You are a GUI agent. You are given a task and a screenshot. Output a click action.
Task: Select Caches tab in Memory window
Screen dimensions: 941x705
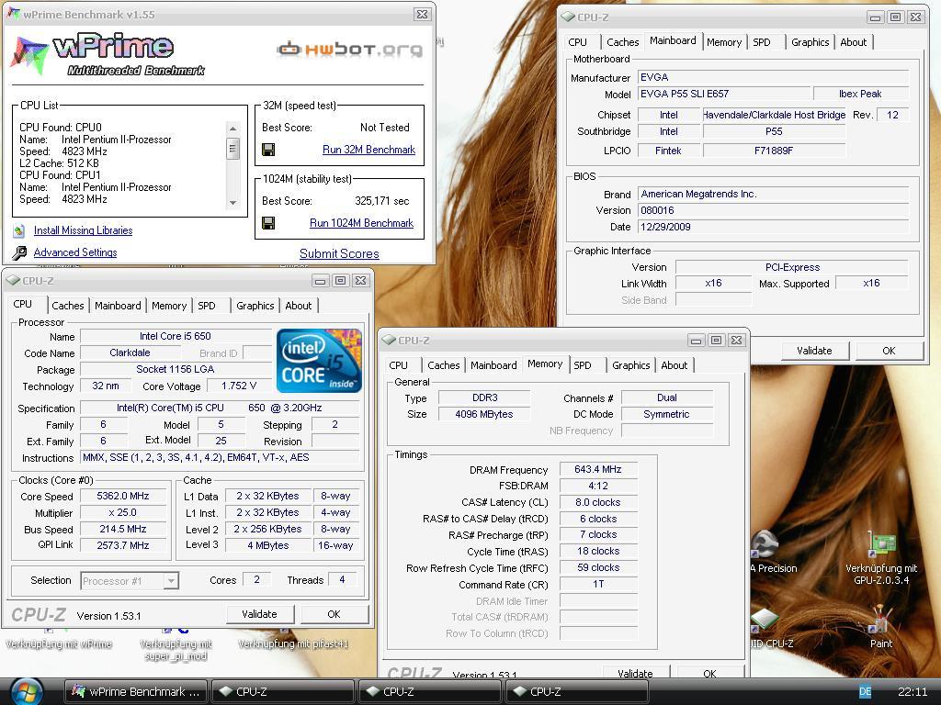point(444,365)
